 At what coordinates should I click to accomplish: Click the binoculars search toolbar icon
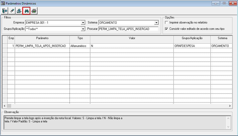[26, 11]
